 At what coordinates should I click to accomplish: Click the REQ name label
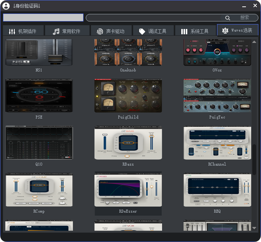[217, 212]
